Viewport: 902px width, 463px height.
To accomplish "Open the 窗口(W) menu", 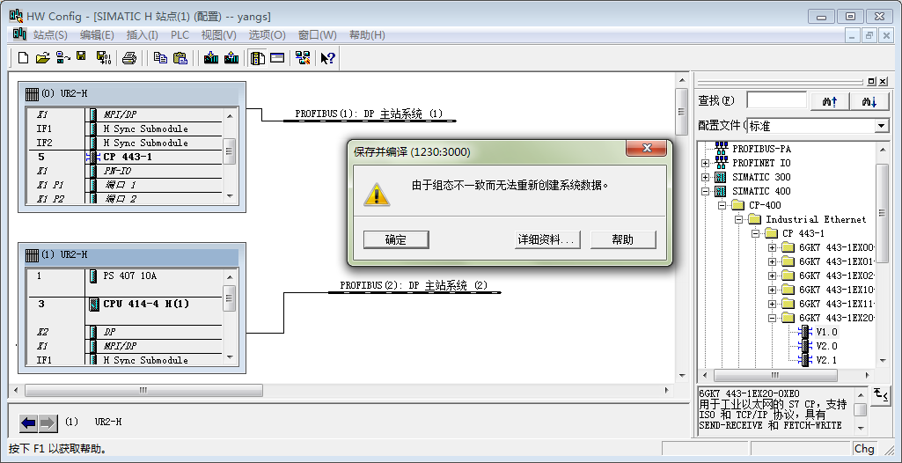I will click(x=317, y=35).
